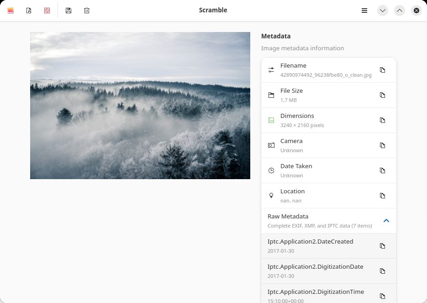Click the '1,7 MB' file size text
427x303 pixels.
coord(288,100)
